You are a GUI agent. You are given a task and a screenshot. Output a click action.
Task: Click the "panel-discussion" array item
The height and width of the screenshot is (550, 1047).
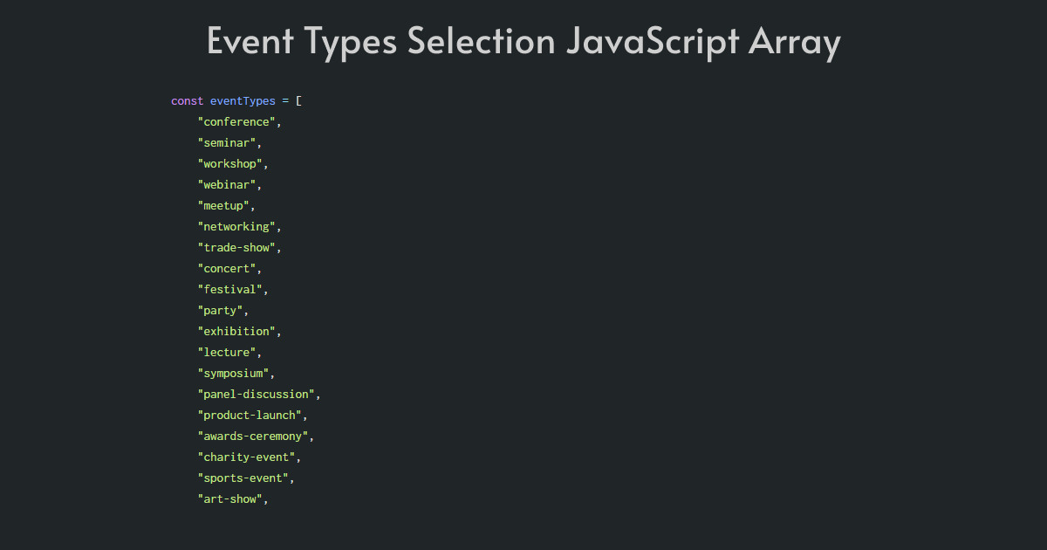pyautogui.click(x=256, y=395)
